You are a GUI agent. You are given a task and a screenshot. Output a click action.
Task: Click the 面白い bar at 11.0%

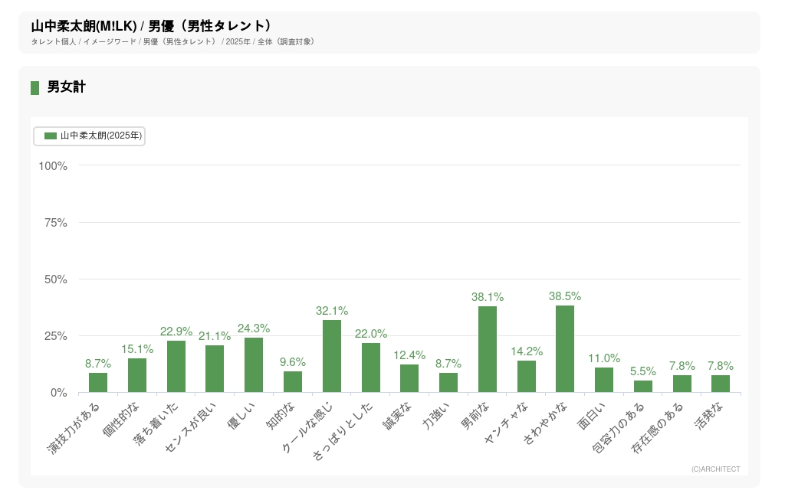(x=604, y=380)
